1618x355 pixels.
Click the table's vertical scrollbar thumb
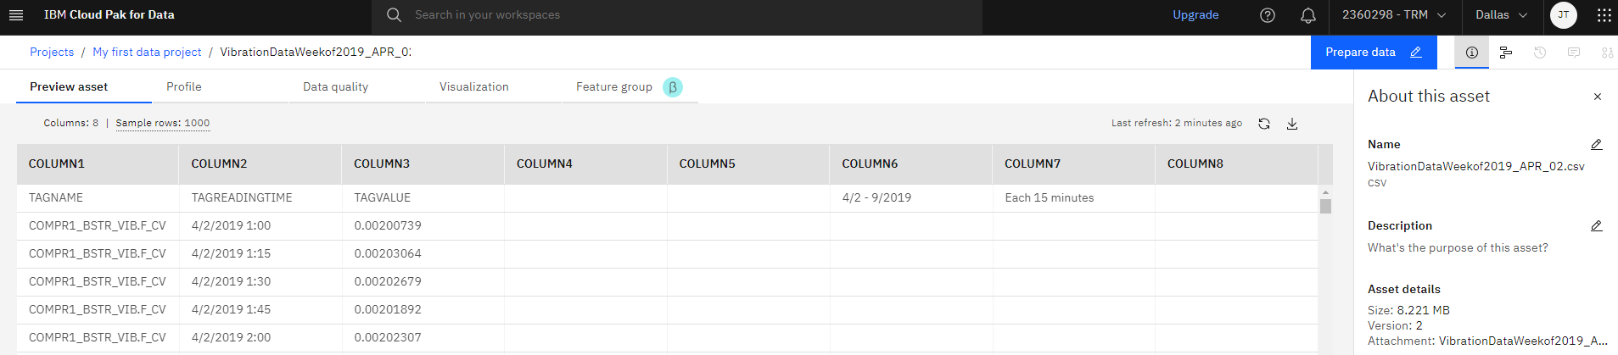pyautogui.click(x=1325, y=206)
